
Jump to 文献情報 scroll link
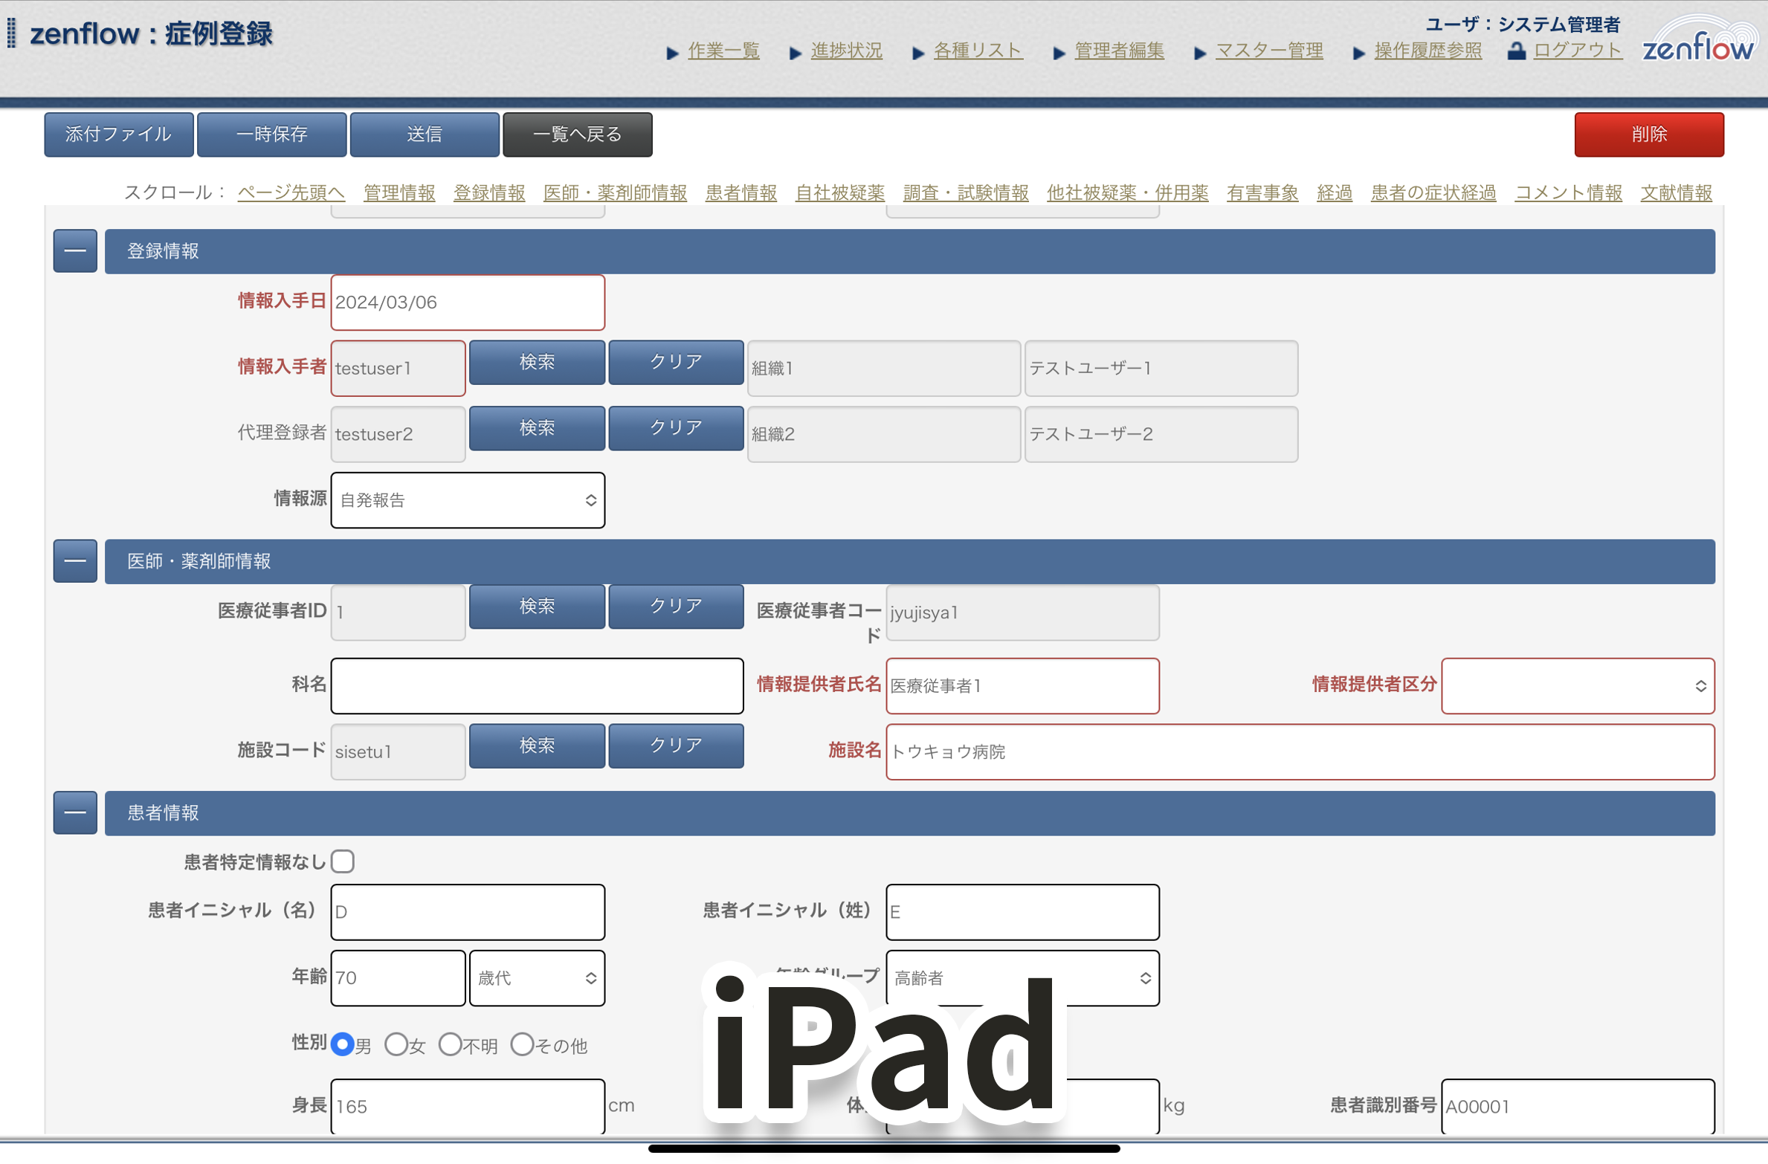coord(1677,193)
